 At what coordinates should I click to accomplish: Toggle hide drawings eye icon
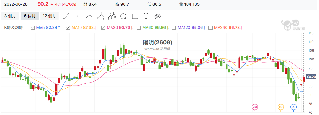[158, 16]
